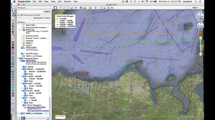Collapse the 120,001 - 600,000 folder

pyautogui.click(x=21, y=76)
